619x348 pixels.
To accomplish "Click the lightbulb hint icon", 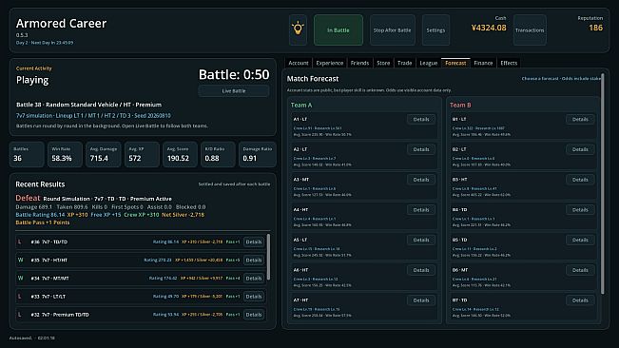I will [x=298, y=30].
